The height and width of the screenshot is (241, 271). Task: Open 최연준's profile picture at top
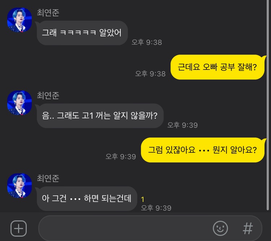pos(20,20)
